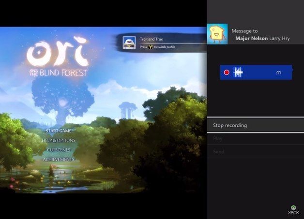This screenshot has width=304, height=219.
Task: Click the Treit and True profile picture
Action: pos(128,42)
